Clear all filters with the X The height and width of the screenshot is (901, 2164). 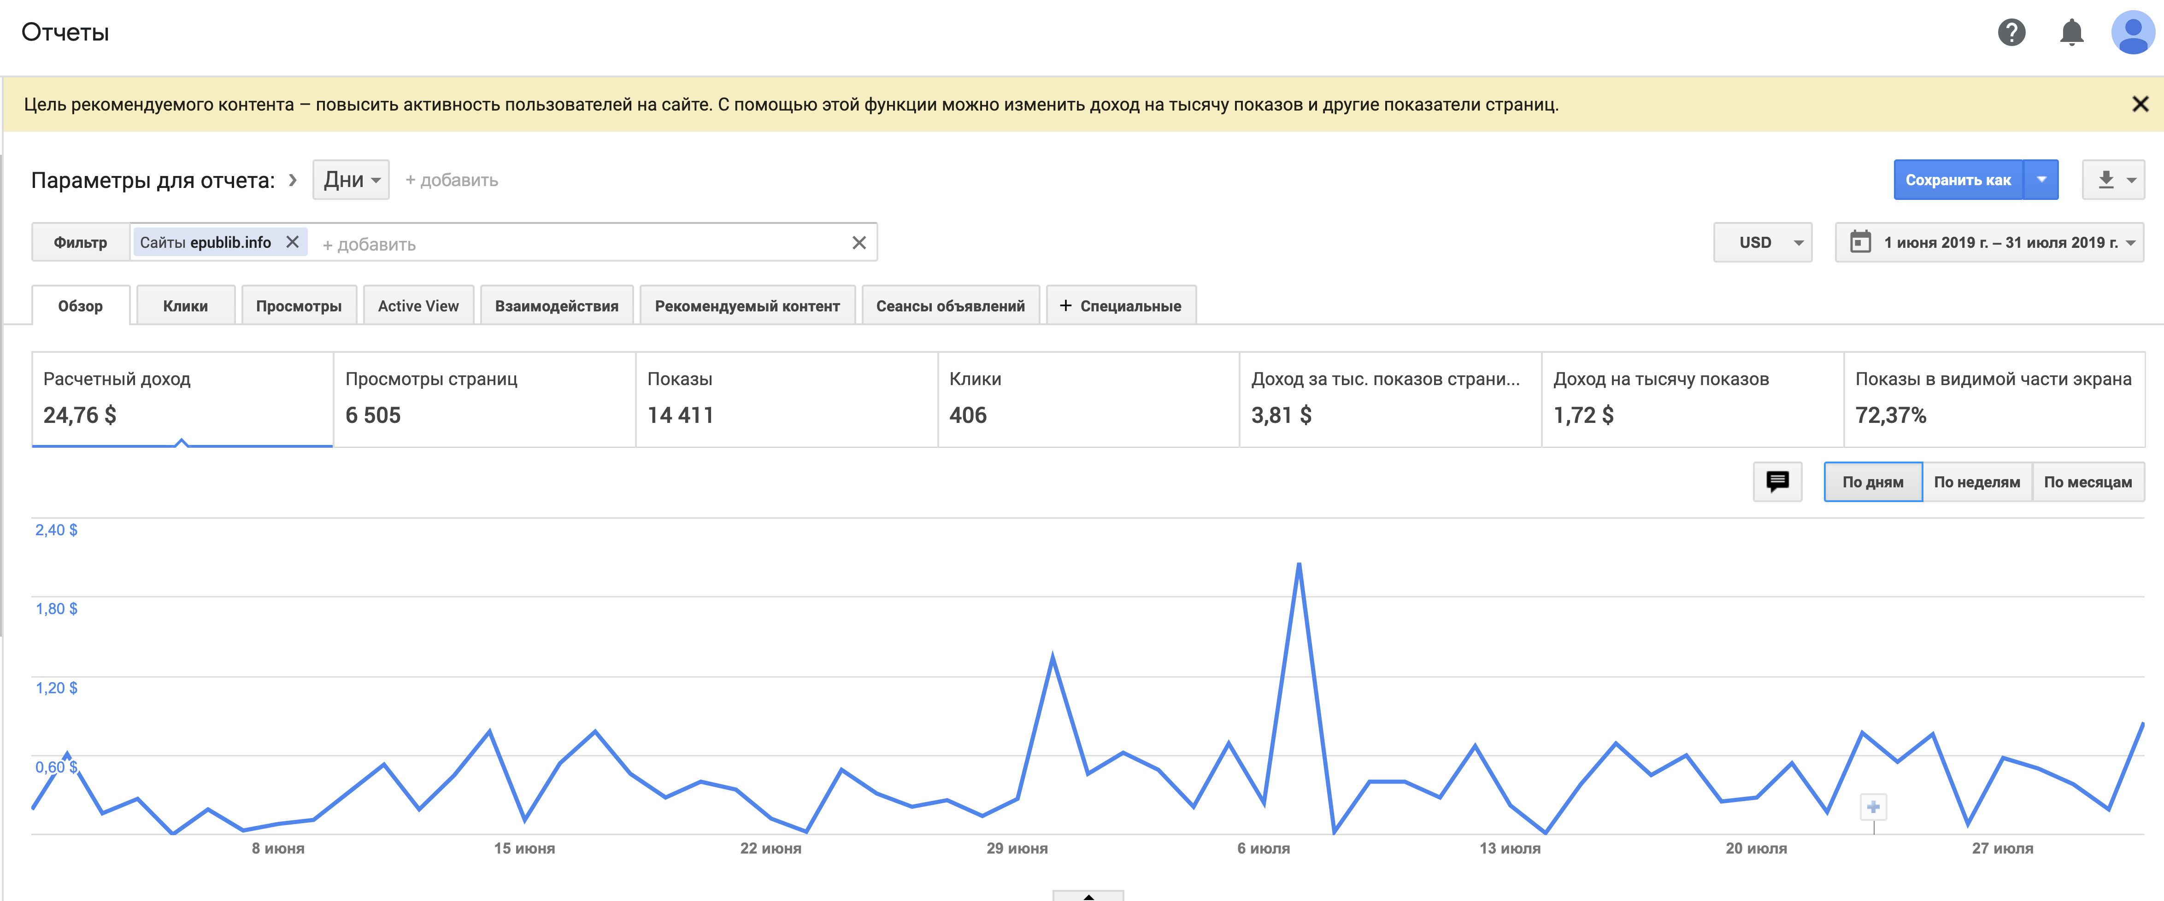coord(859,244)
